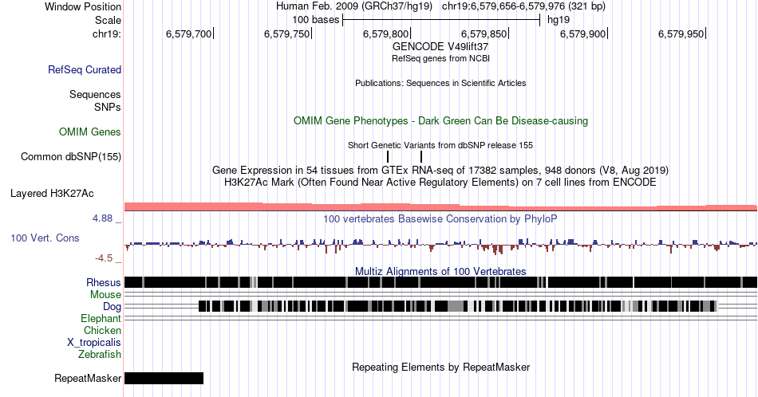Select the Layered H3K27Ac track label
The image size is (758, 397).
click(52, 193)
